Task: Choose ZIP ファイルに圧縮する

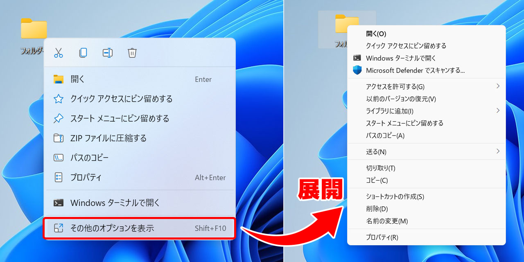Action: point(140,138)
